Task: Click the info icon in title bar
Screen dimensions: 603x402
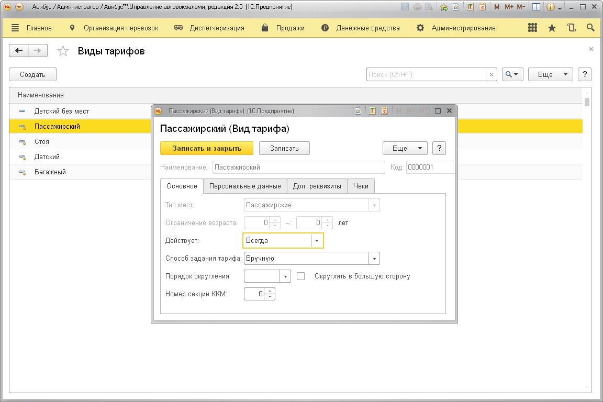Action: coord(550,7)
